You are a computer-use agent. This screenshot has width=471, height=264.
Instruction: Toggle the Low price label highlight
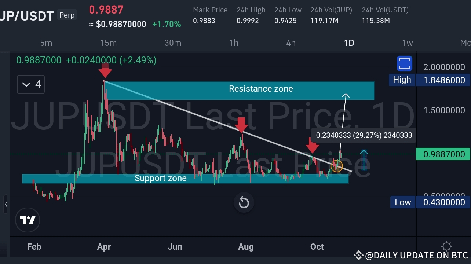[x=402, y=202]
